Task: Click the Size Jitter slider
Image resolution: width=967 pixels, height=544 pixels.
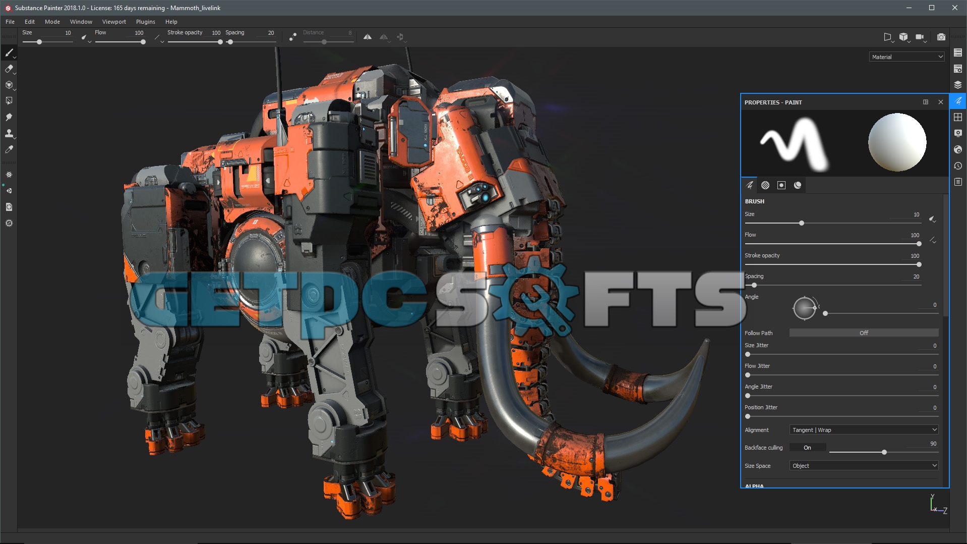Action: pyautogui.click(x=842, y=354)
